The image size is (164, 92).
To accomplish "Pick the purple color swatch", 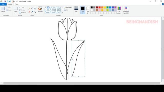I will [115, 7].
